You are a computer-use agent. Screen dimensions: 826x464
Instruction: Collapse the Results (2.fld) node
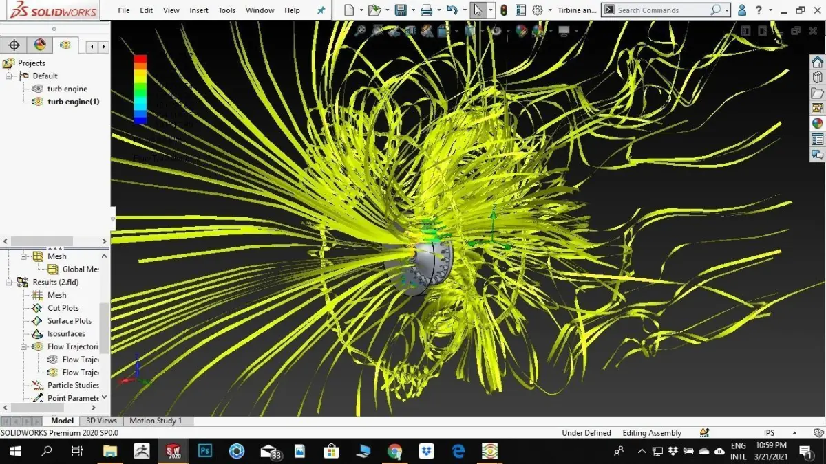coord(10,282)
